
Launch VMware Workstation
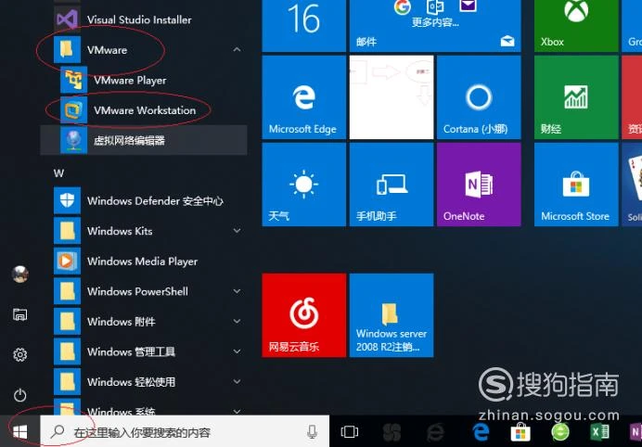pyautogui.click(x=145, y=110)
